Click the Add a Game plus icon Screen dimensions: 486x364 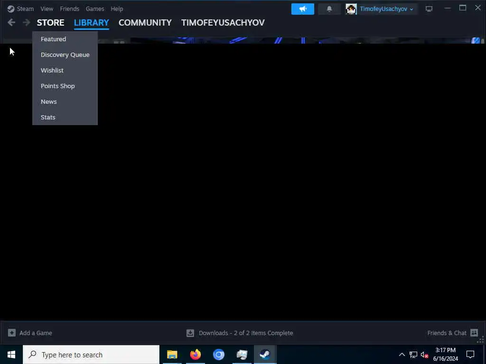(12, 333)
